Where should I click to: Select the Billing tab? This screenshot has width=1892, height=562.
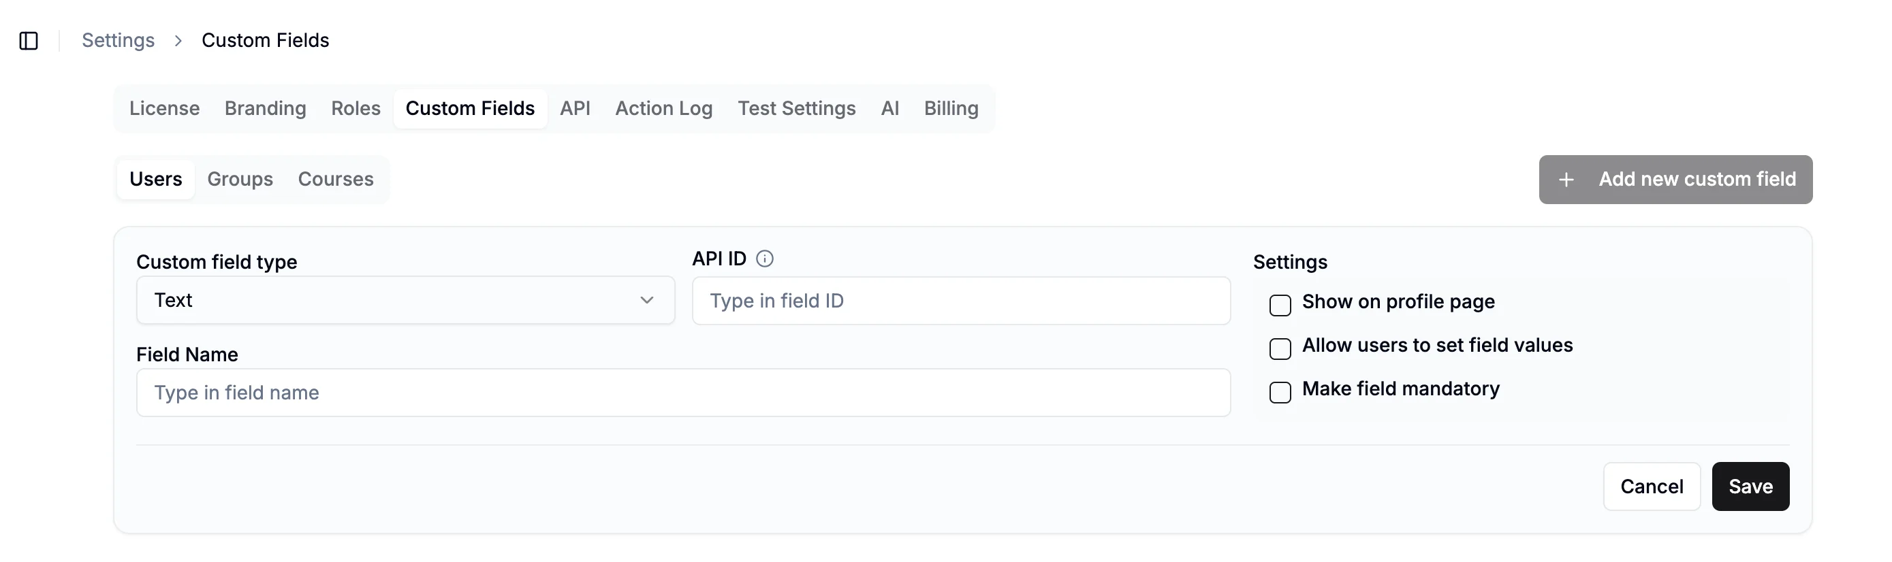tap(950, 109)
